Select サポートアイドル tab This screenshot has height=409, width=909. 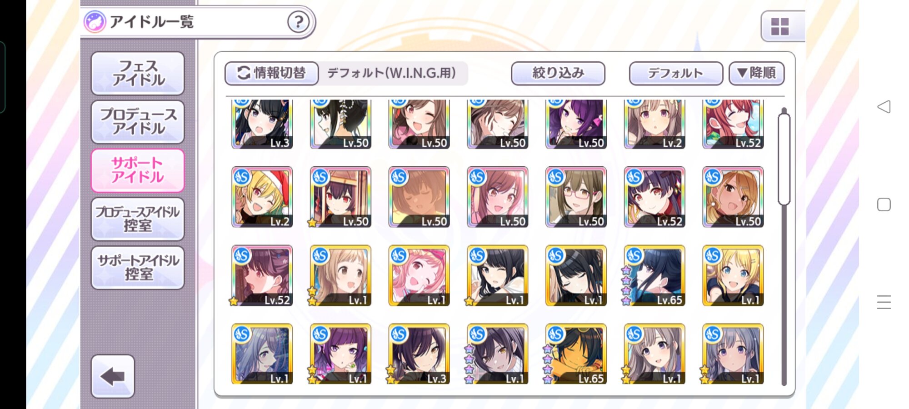(138, 170)
